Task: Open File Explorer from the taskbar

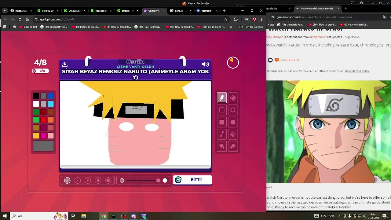Action: pos(84,216)
